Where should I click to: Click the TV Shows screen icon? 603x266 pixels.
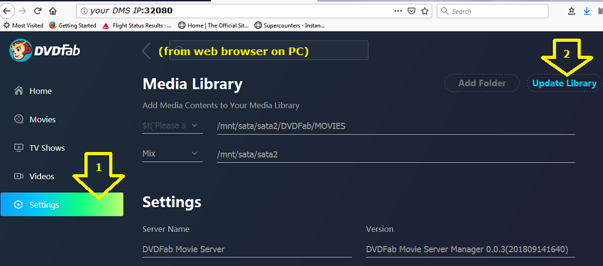click(18, 148)
